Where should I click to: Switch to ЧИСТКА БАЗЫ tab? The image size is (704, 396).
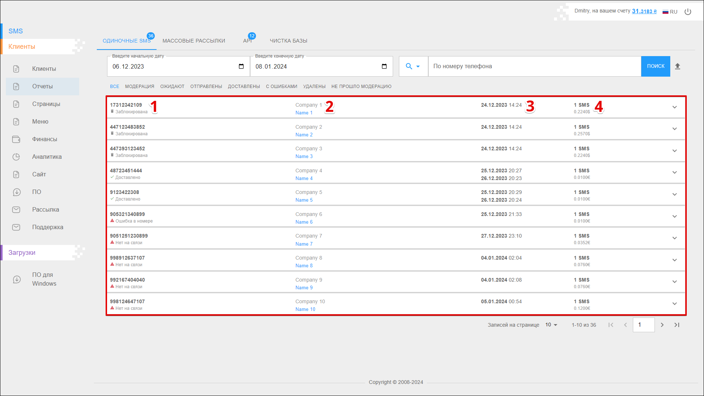[289, 41]
